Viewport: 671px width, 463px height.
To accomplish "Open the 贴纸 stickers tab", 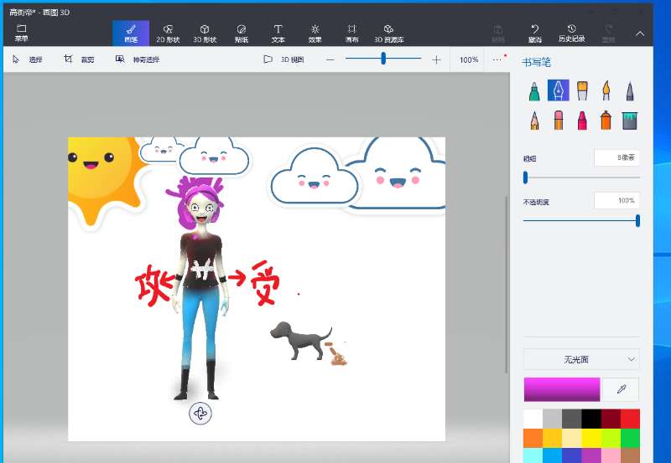I will [242, 33].
